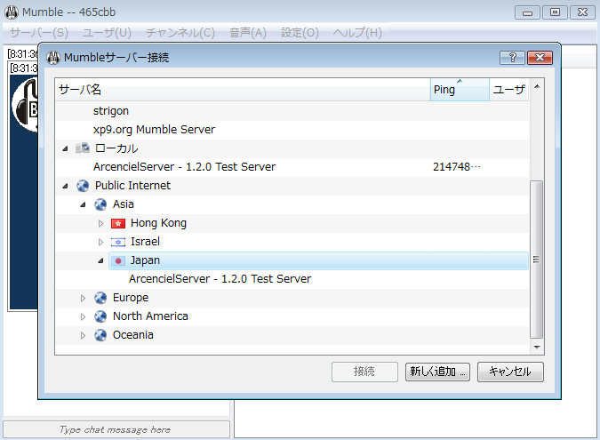Click the キャンセル button
The height and width of the screenshot is (440, 600).
tap(510, 372)
